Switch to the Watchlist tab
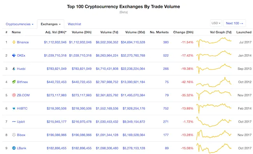The image size is (253, 154). (x=74, y=24)
